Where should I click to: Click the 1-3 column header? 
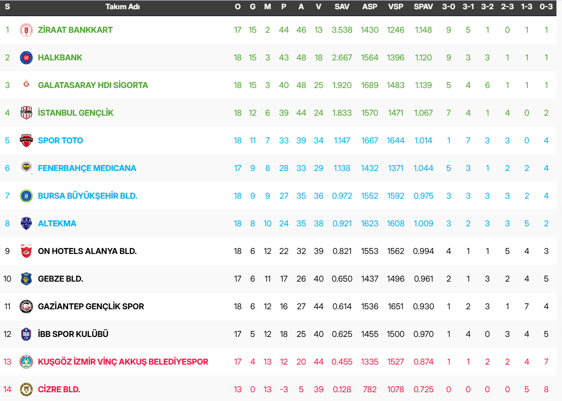[526, 7]
